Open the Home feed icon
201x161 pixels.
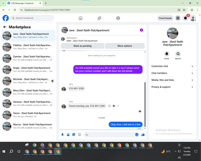(80, 18)
